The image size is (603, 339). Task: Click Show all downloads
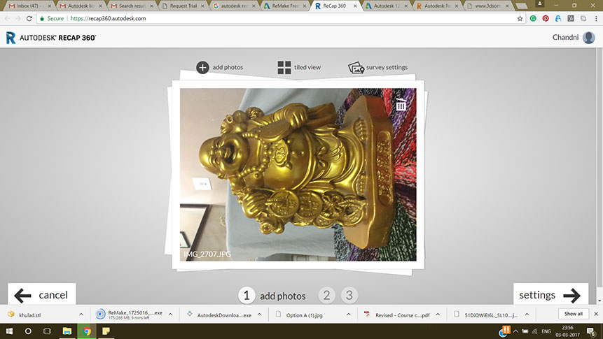tap(573, 314)
